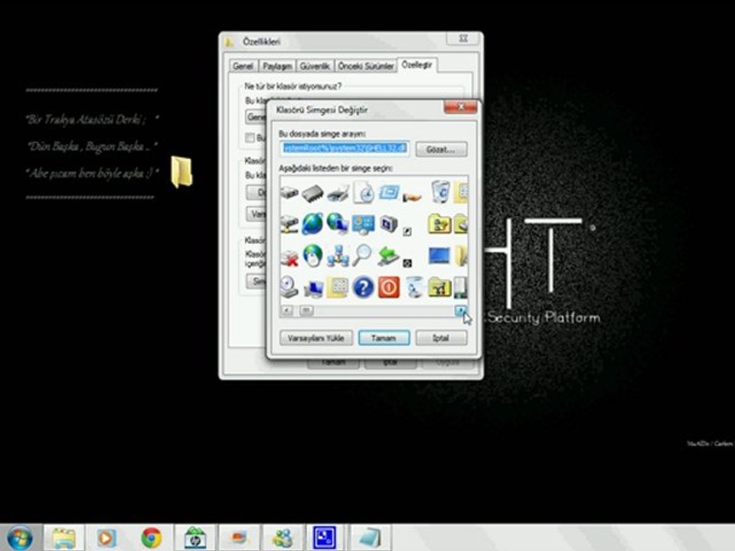Screen dimensions: 735x551
Task: Select the drive with red X icon
Action: click(x=289, y=256)
